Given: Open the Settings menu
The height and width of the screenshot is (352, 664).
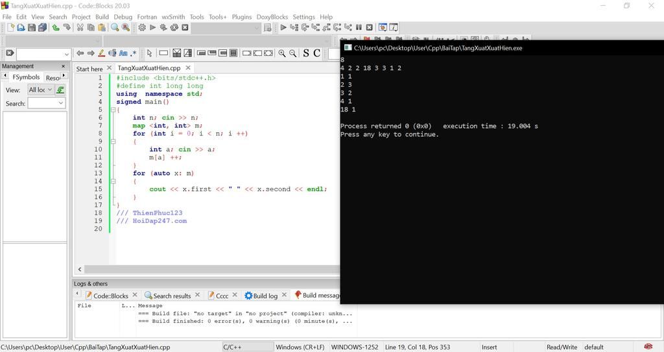Looking at the screenshot, I should tap(303, 17).
